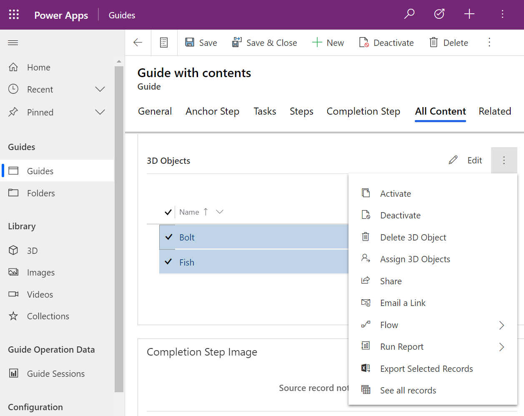Close the 3D Objects more commands dots
Image resolution: width=524 pixels, height=416 pixels.
click(504, 160)
